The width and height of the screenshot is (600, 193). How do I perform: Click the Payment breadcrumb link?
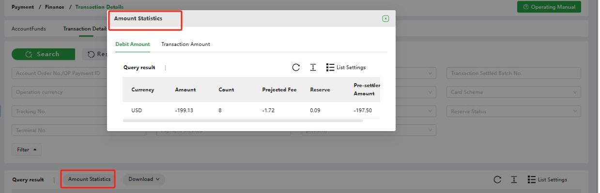tap(23, 7)
